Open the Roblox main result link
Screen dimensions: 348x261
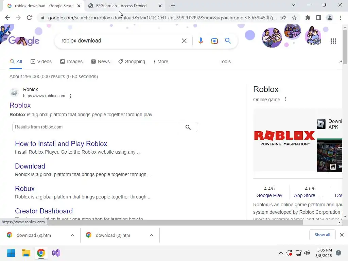tap(20, 105)
